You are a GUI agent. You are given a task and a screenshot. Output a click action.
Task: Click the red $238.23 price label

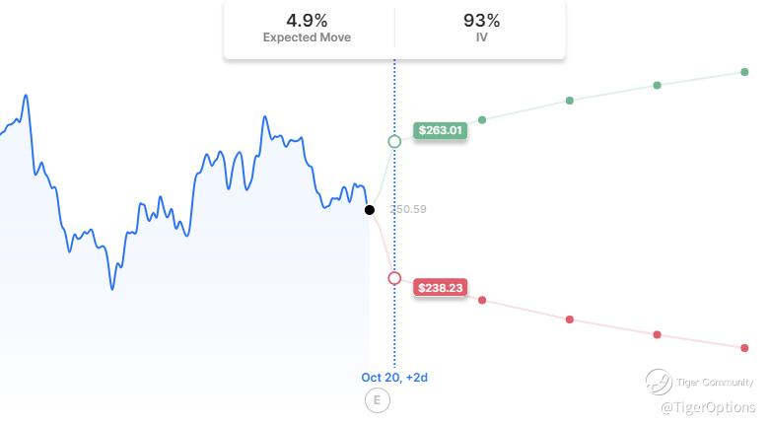coord(440,289)
